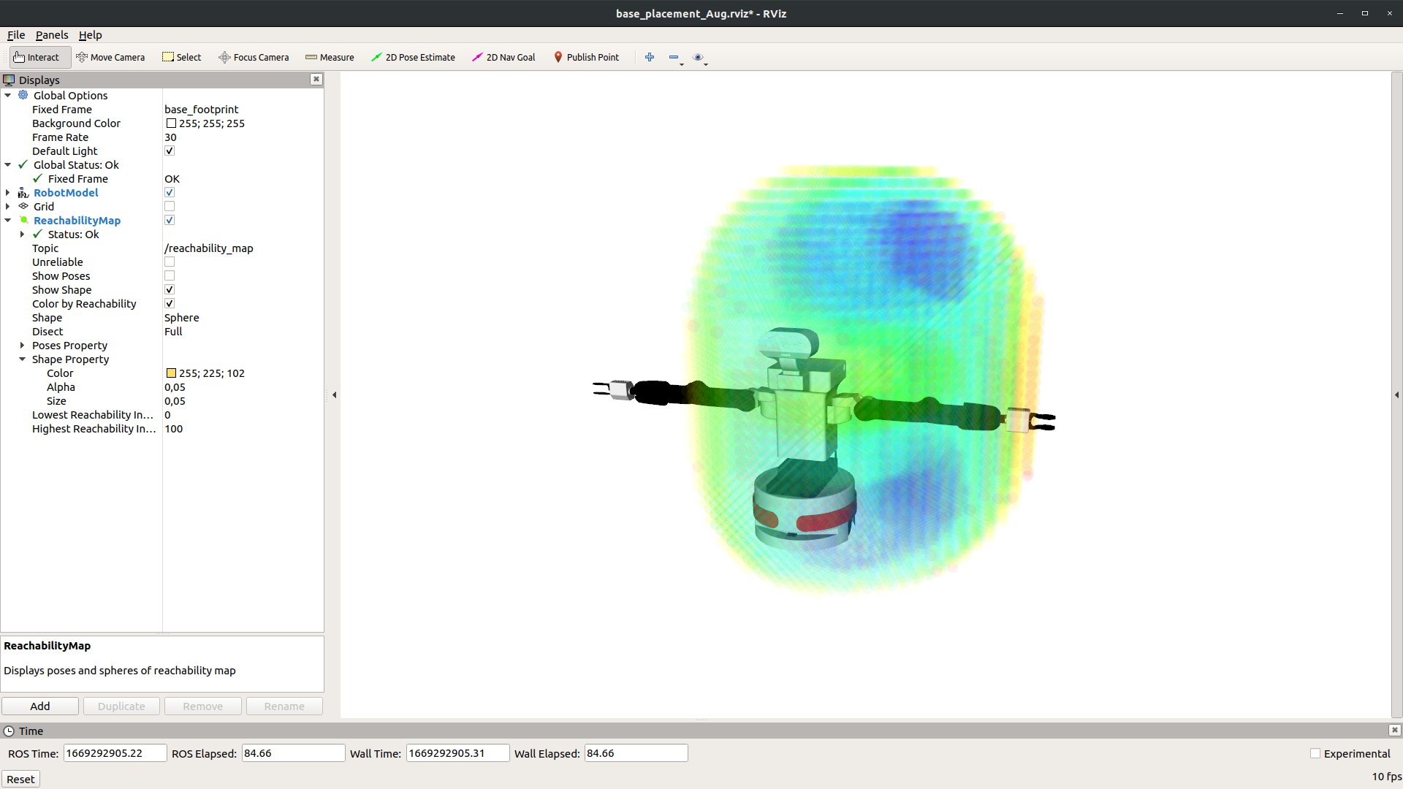The width and height of the screenshot is (1403, 789).
Task: Toggle the Show Poses checkbox
Action: click(170, 276)
